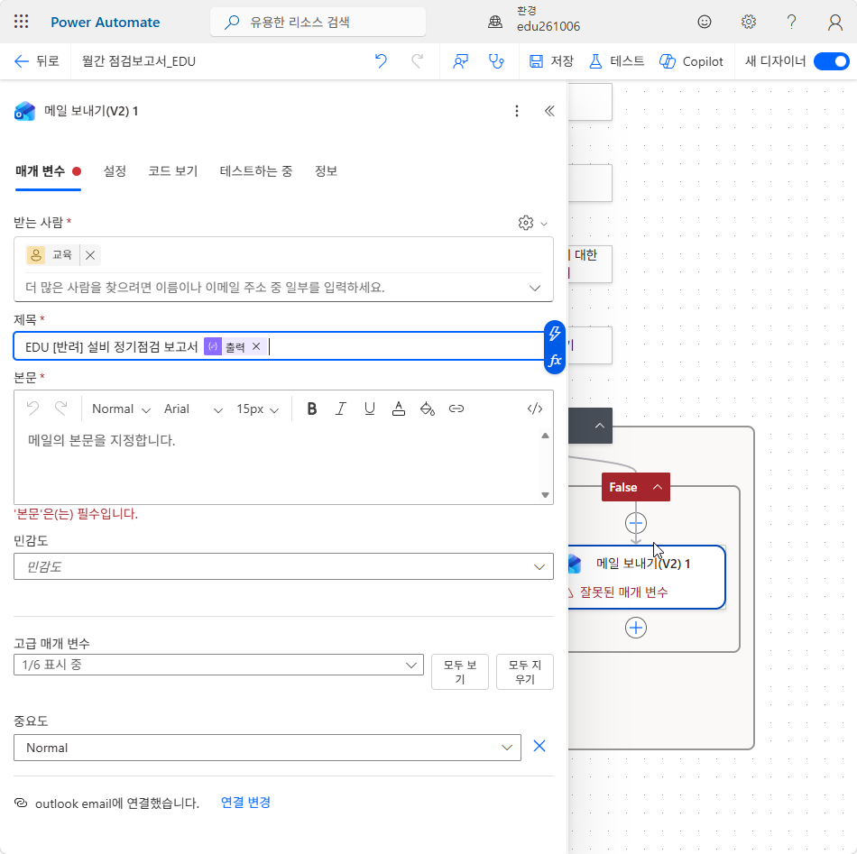Collapse the action details panel
The image size is (857, 854).
(x=549, y=112)
